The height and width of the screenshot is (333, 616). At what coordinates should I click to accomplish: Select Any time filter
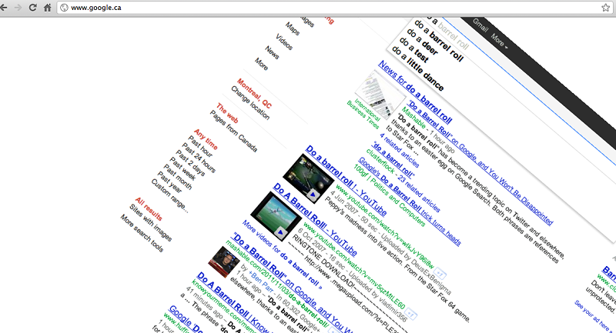tap(206, 139)
